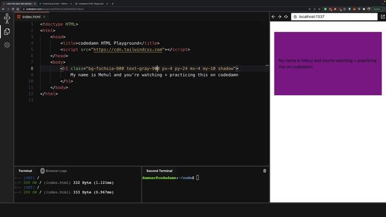Clear the second terminal with trash icon
Image resolution: width=386 pixels, height=217 pixels.
(265, 171)
